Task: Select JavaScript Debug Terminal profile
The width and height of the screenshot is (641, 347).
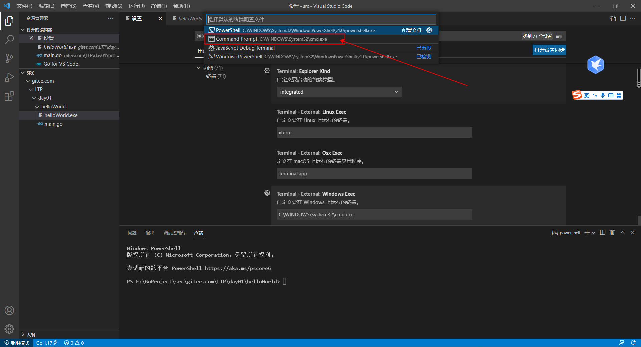Action: (321, 48)
